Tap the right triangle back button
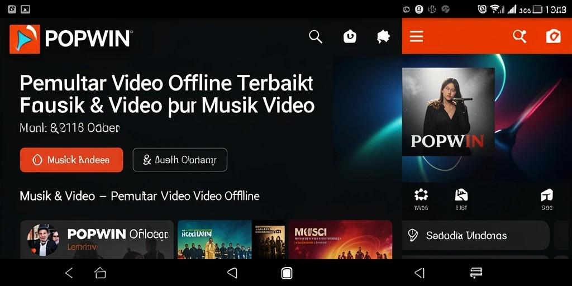The height and width of the screenshot is (286, 572). click(420, 273)
